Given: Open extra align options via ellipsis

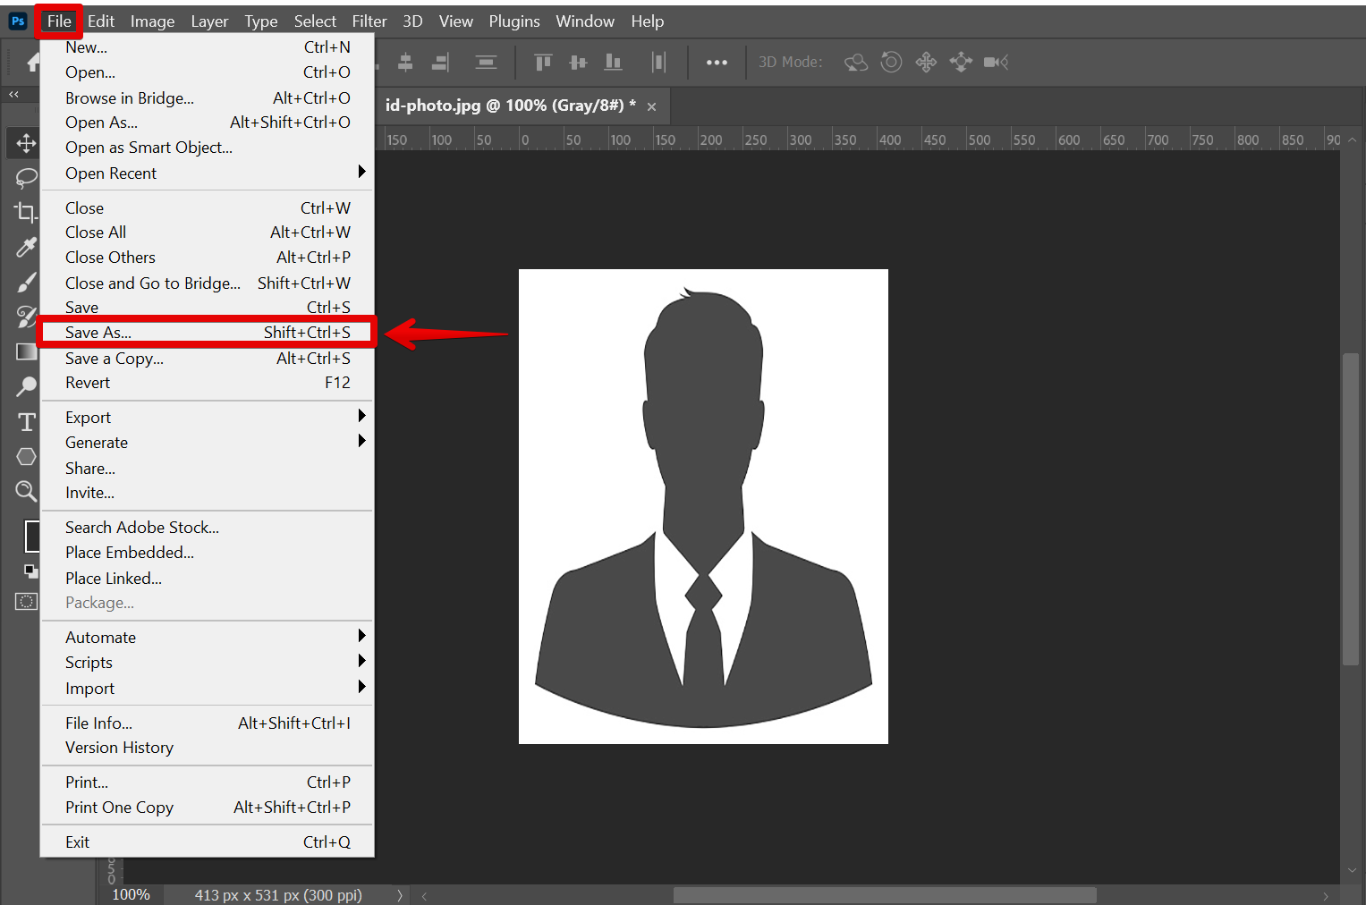Looking at the screenshot, I should click(717, 62).
